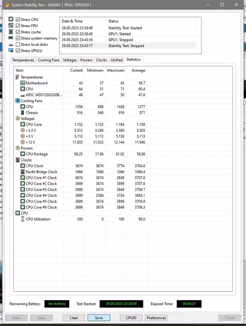Viewport: 246px width, 326px height.
Task: Click the RAM module icon beside Stress system memory
Action: pos(11,38)
